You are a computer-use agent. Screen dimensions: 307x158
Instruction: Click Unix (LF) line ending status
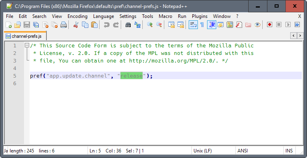[203, 150]
